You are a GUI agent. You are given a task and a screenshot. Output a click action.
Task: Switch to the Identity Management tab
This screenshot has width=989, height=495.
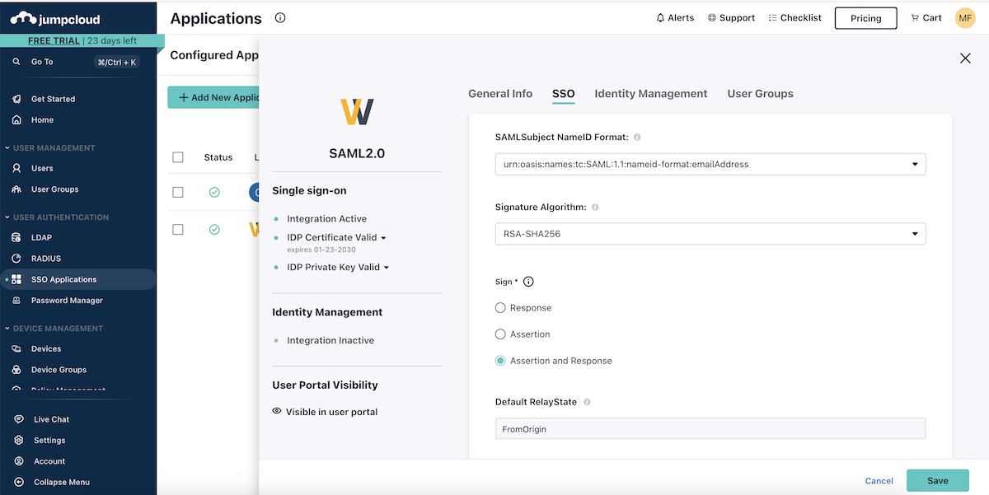coord(650,94)
